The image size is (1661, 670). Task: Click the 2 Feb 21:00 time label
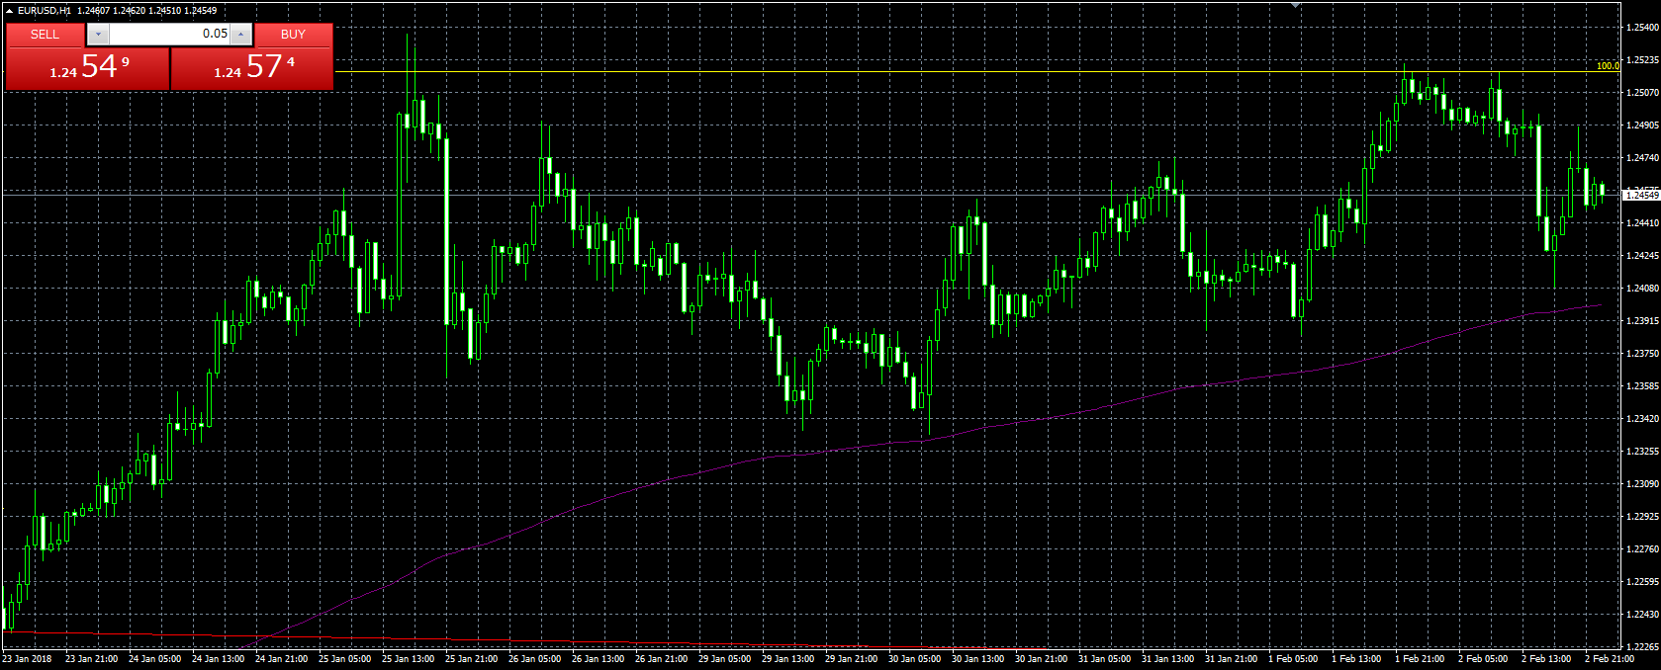click(x=1610, y=659)
